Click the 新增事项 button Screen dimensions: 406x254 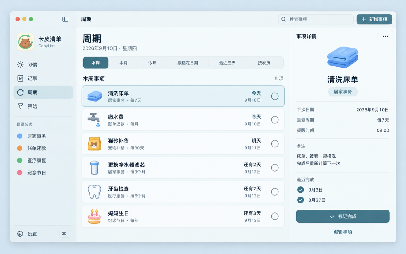pos(374,19)
